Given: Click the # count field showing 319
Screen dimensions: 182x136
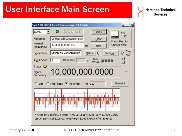Looking at the screenshot, I should [x=98, y=84].
